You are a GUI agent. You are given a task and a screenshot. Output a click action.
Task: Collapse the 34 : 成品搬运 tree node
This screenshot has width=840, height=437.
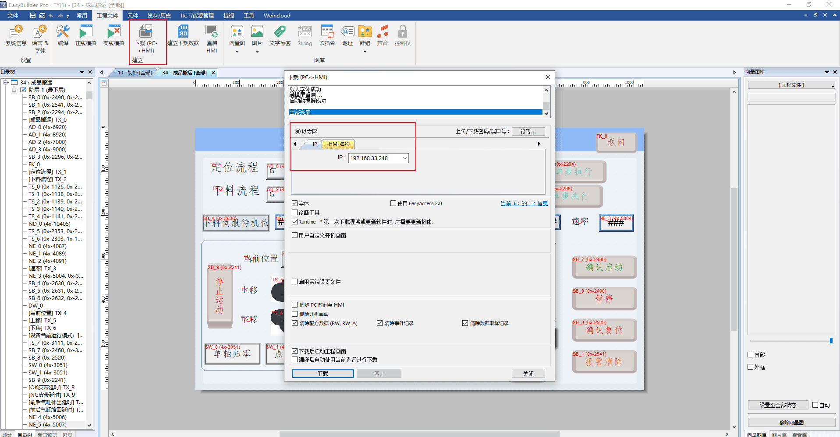point(6,82)
